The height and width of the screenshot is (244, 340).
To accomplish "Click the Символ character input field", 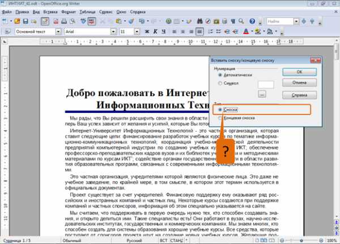I will tap(266, 85).
